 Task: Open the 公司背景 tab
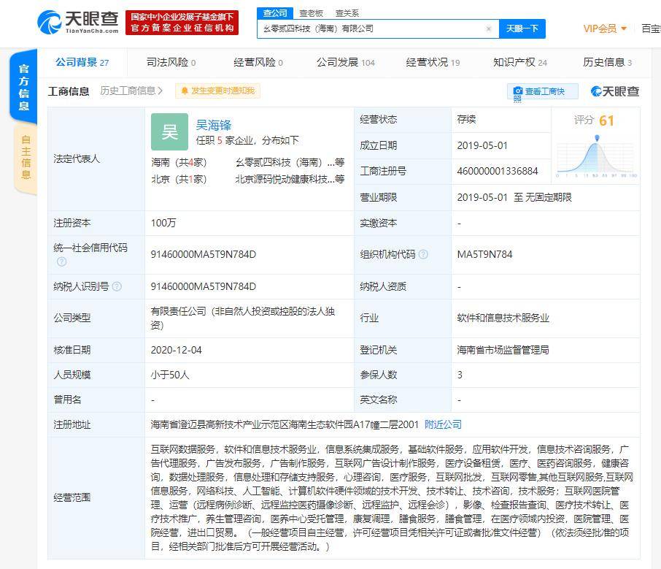coord(82,63)
